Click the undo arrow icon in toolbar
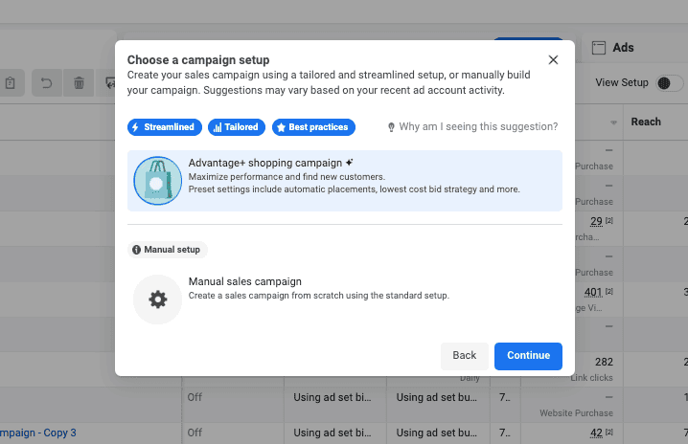Screen dimensions: 688x444 (x=47, y=83)
